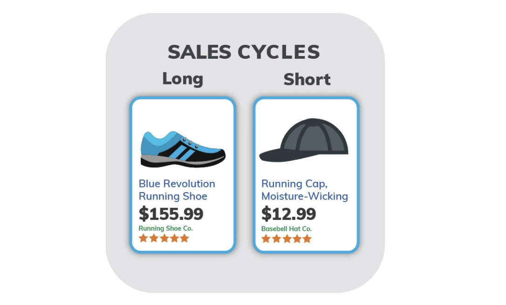
Task: Click the $12.99 price
Action: 288,214
